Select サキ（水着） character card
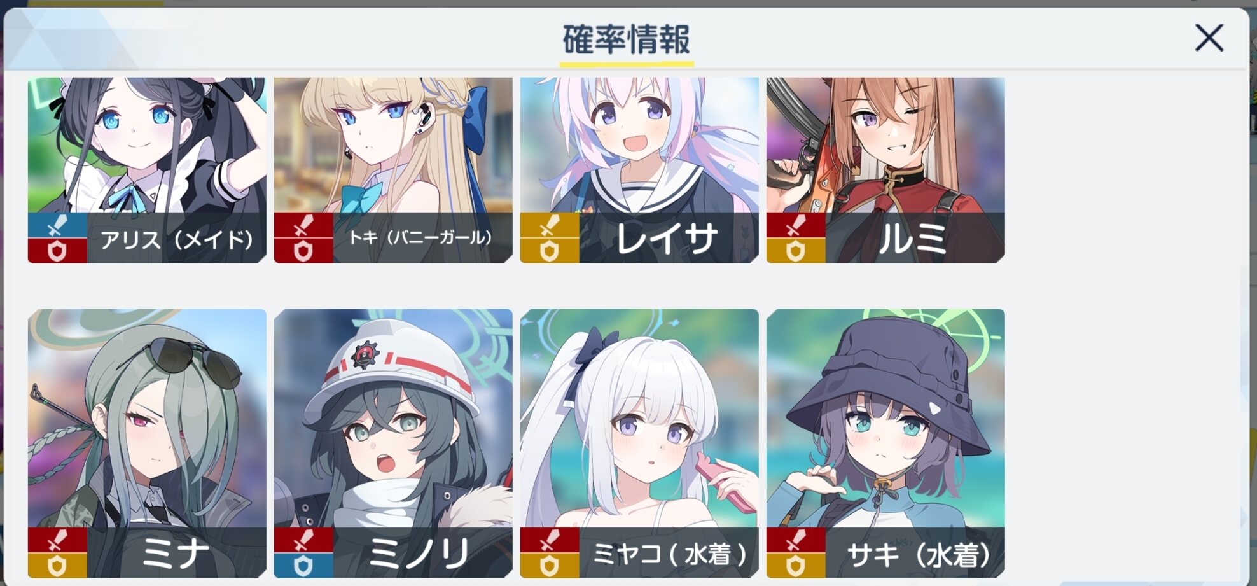 coord(885,443)
